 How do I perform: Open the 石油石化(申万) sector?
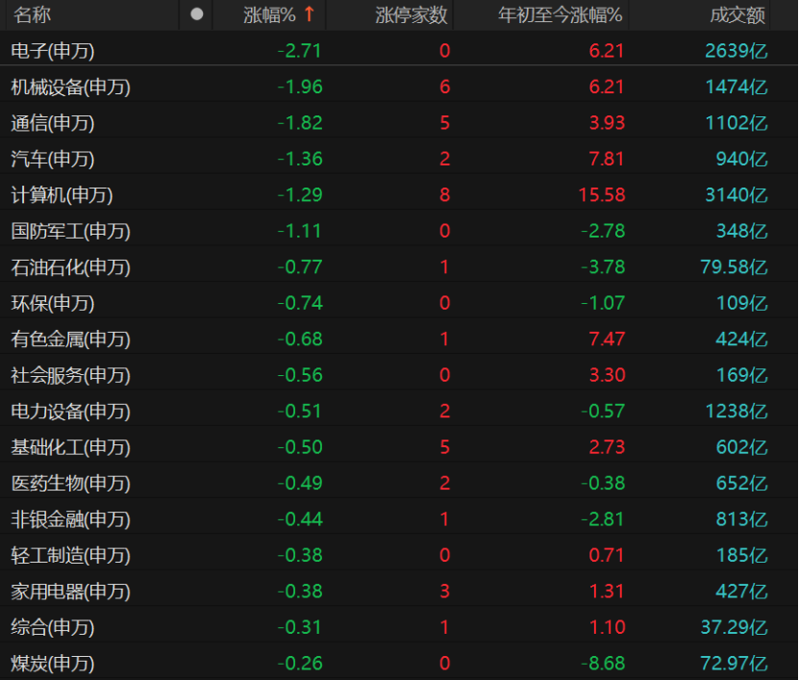pos(70,267)
